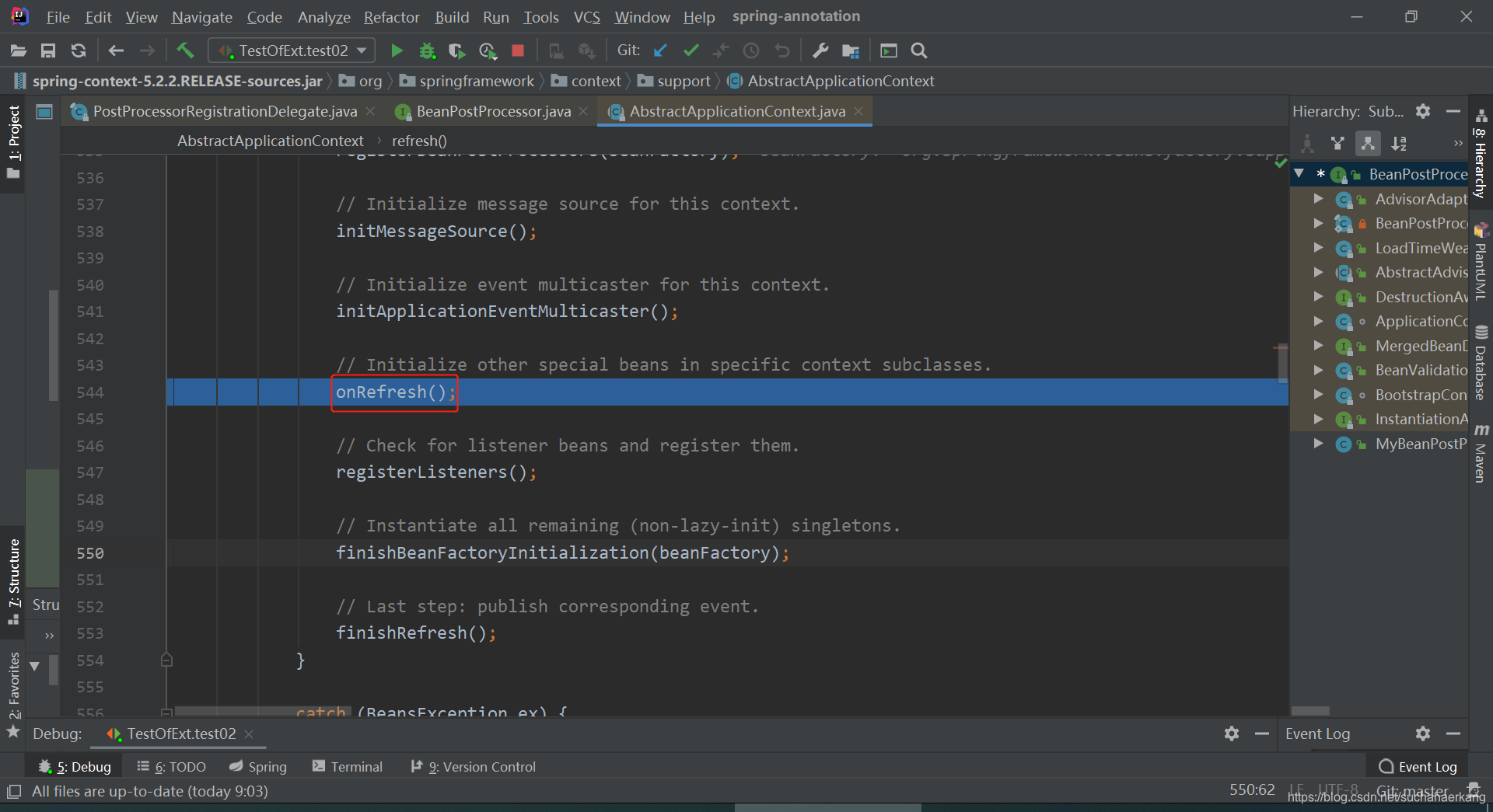The image size is (1493, 812).
Task: Close the PostProcessorRegistrationDelegate.java tab
Action: (370, 112)
